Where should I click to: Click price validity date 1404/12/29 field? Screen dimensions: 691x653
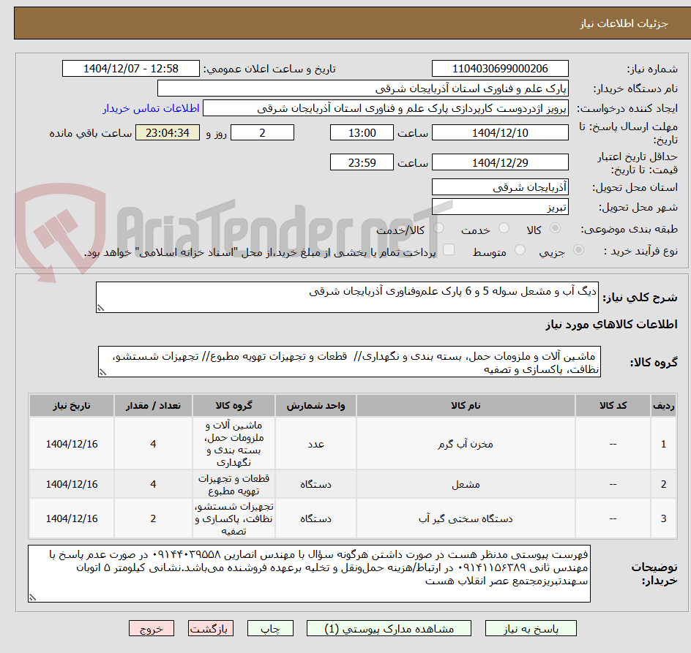pyautogui.click(x=500, y=162)
